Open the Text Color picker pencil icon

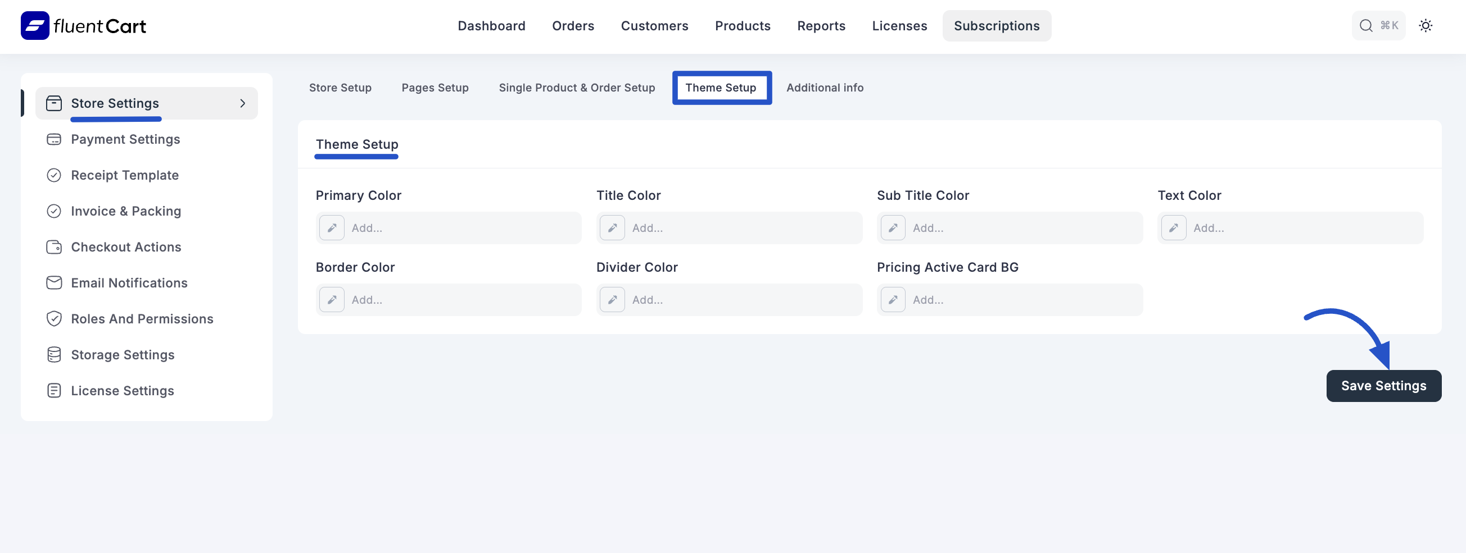1174,227
